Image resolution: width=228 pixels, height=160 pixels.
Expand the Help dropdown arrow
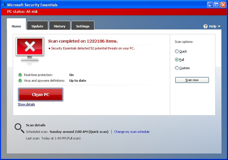pyautogui.click(x=219, y=26)
